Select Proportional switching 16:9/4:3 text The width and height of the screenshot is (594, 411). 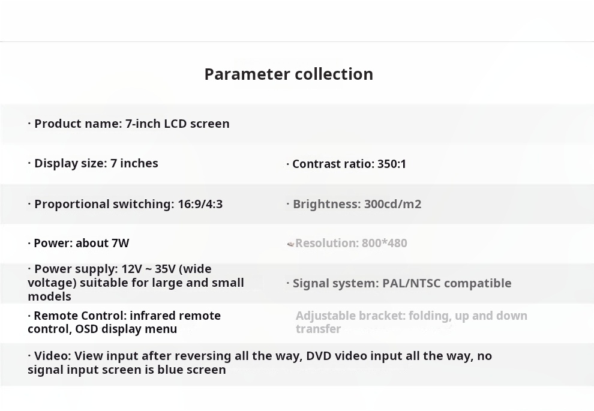[125, 204]
